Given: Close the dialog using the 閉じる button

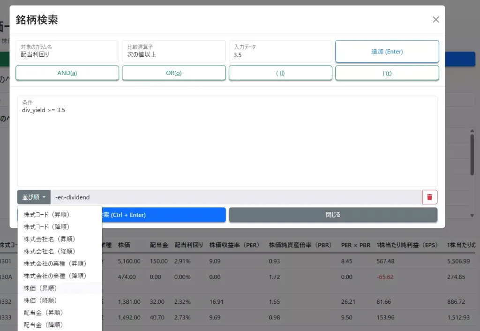Looking at the screenshot, I should point(333,215).
